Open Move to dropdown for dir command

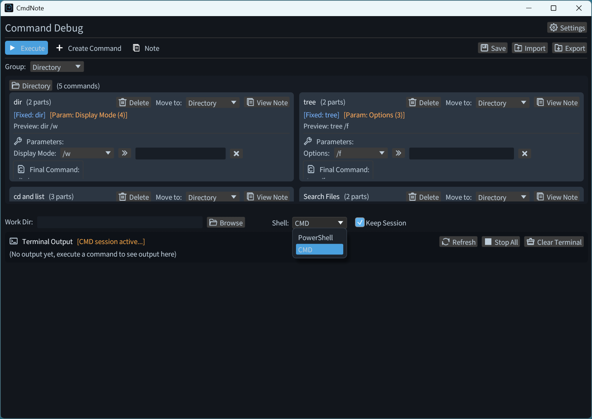pyautogui.click(x=212, y=103)
